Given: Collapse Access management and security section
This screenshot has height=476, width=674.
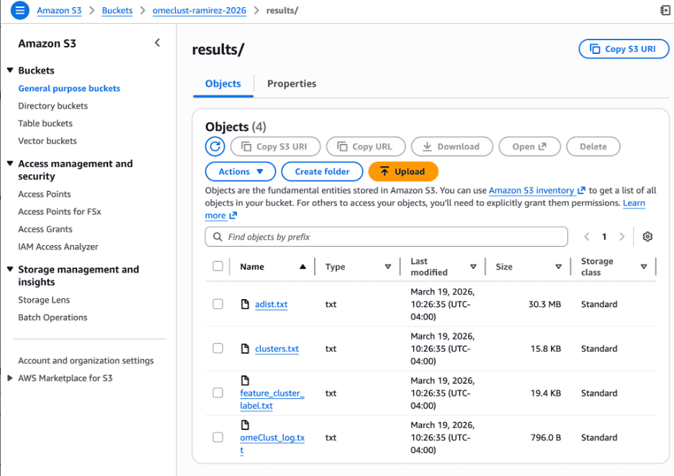Looking at the screenshot, I should coord(10,163).
